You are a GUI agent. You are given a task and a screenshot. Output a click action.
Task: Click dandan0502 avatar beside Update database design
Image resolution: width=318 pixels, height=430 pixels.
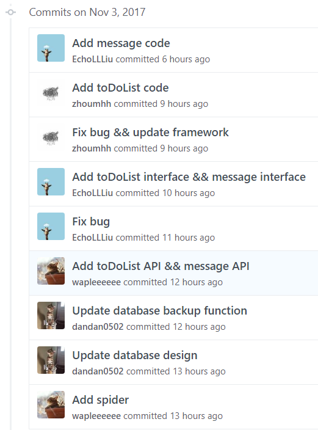(x=51, y=360)
